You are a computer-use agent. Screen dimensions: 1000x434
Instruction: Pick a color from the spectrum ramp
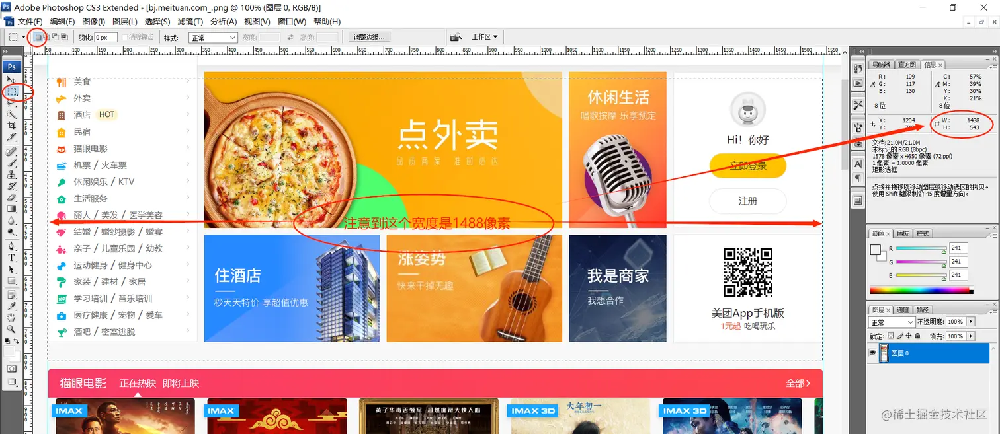tap(921, 290)
